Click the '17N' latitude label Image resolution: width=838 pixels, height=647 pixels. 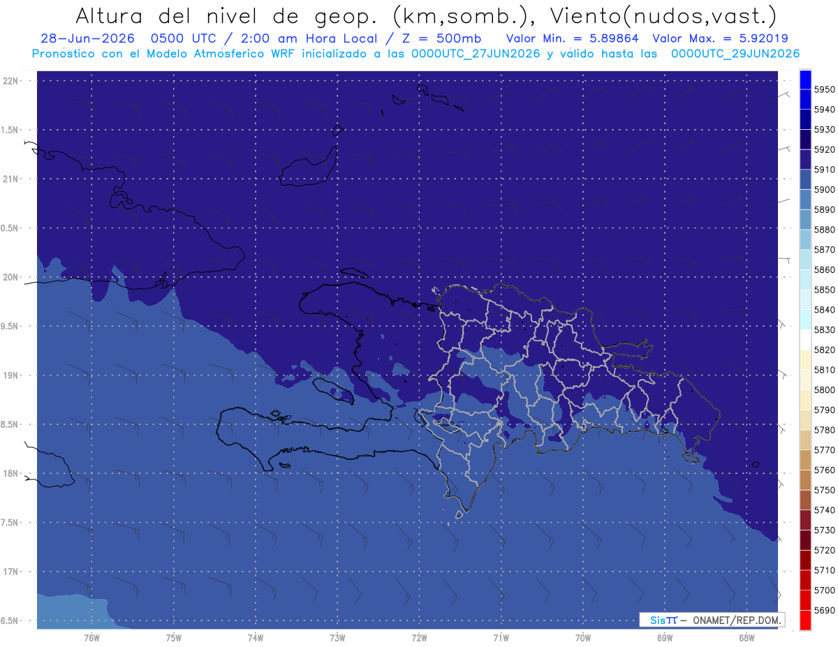click(x=12, y=572)
